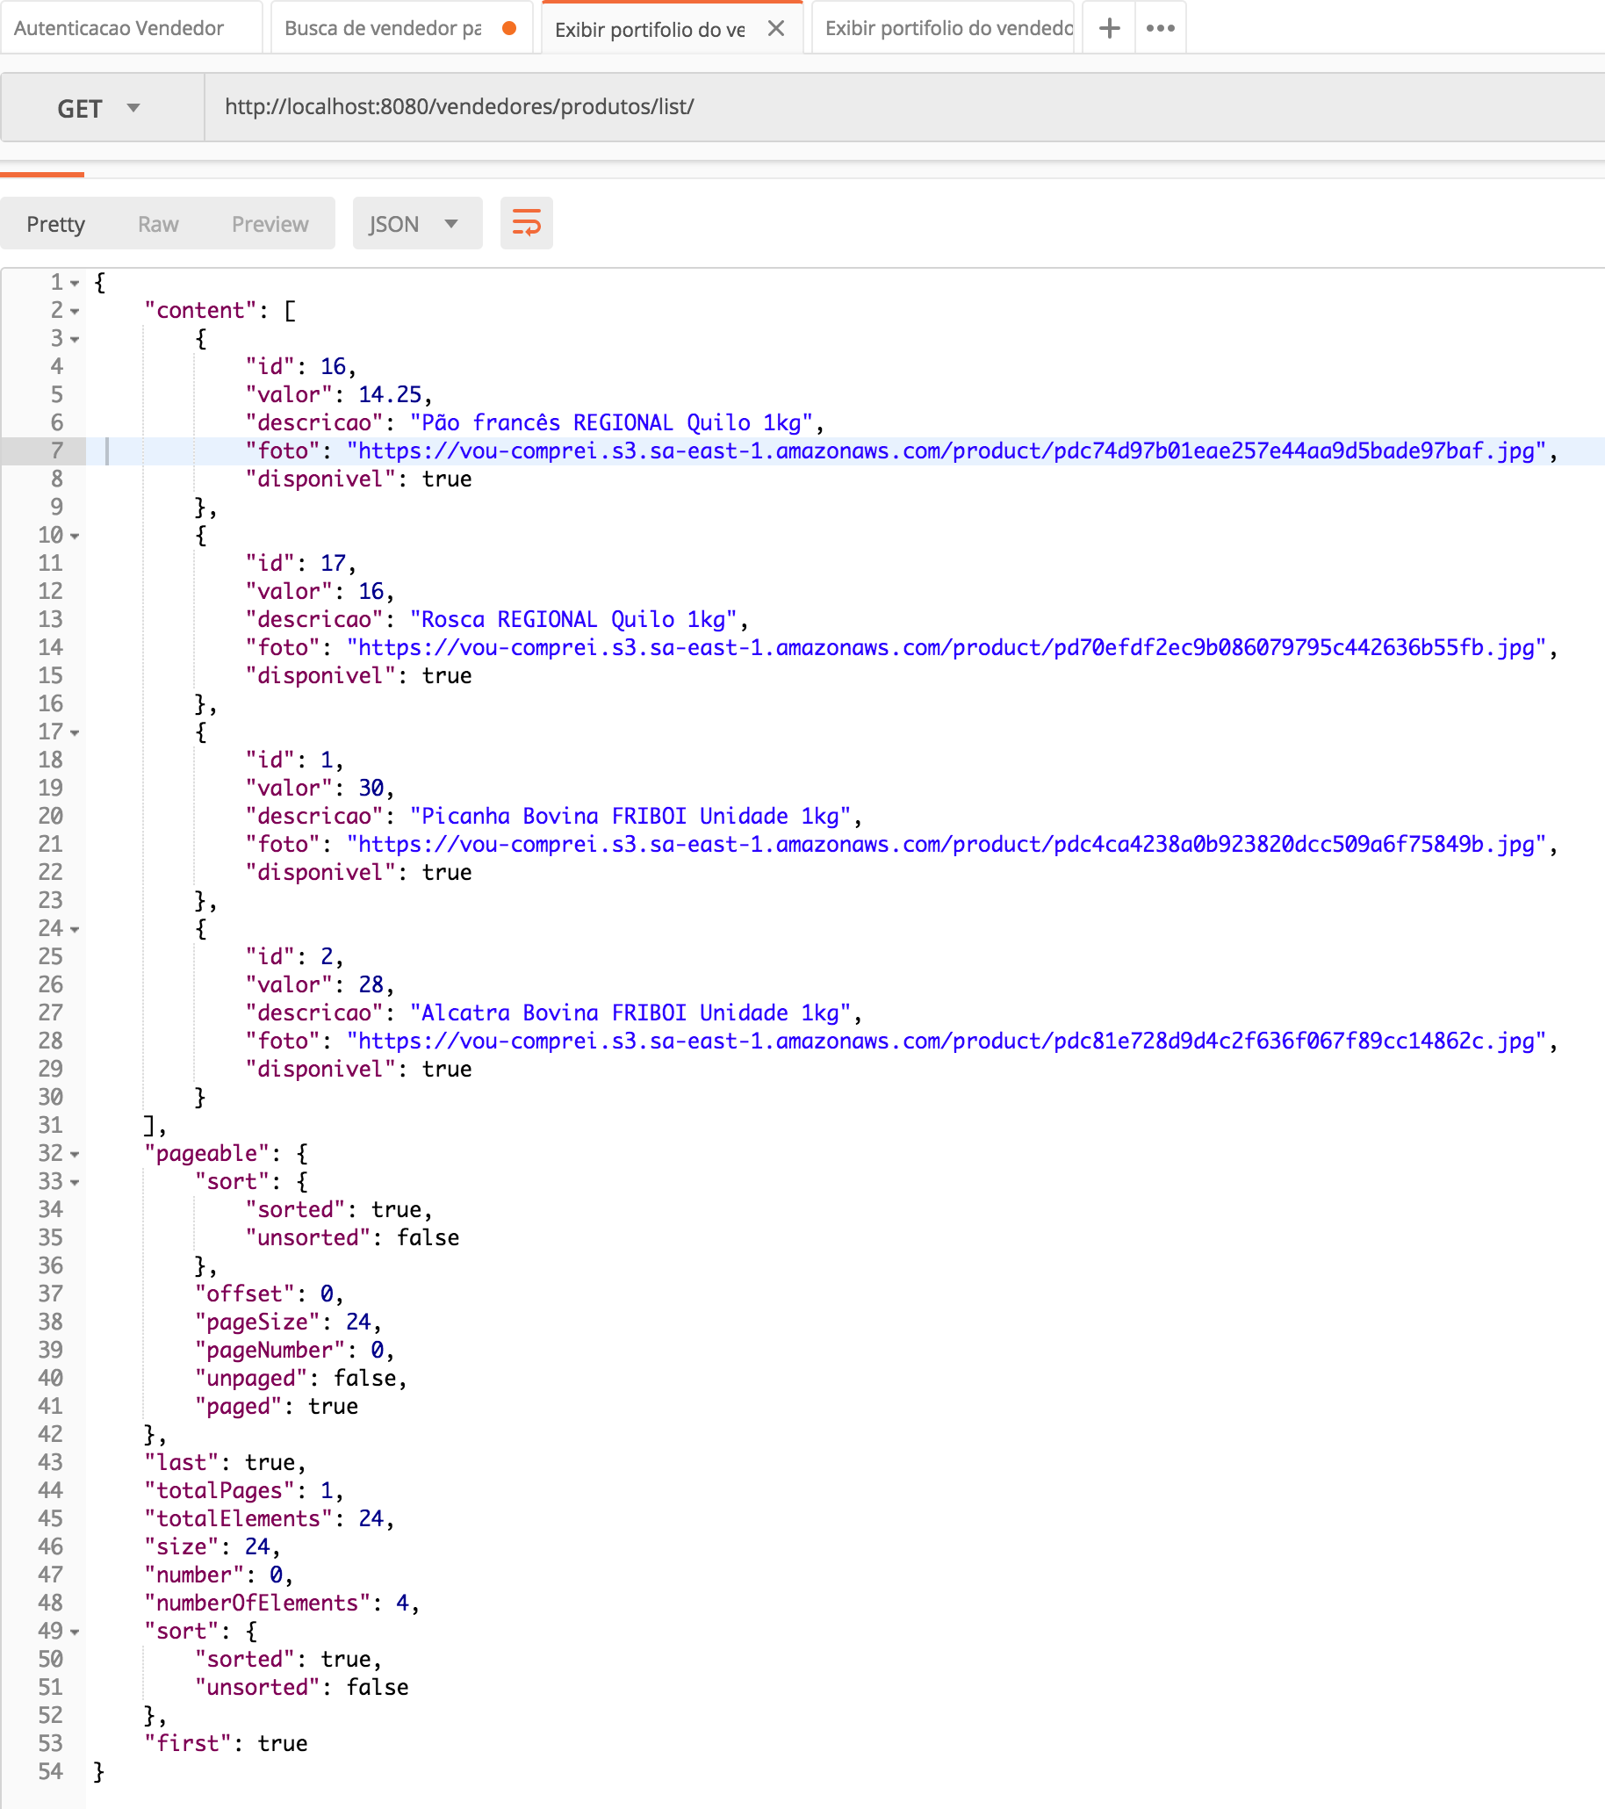1605x1809 pixels.
Task: Switch to Busca de vendedor tab
Action: click(x=400, y=27)
